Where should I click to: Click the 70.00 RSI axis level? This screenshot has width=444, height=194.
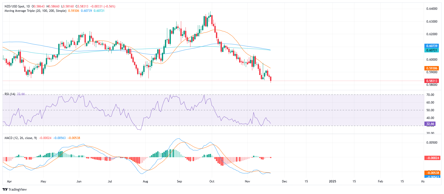[x=430, y=95]
